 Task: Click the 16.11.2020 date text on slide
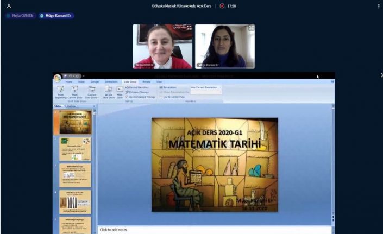(255, 208)
